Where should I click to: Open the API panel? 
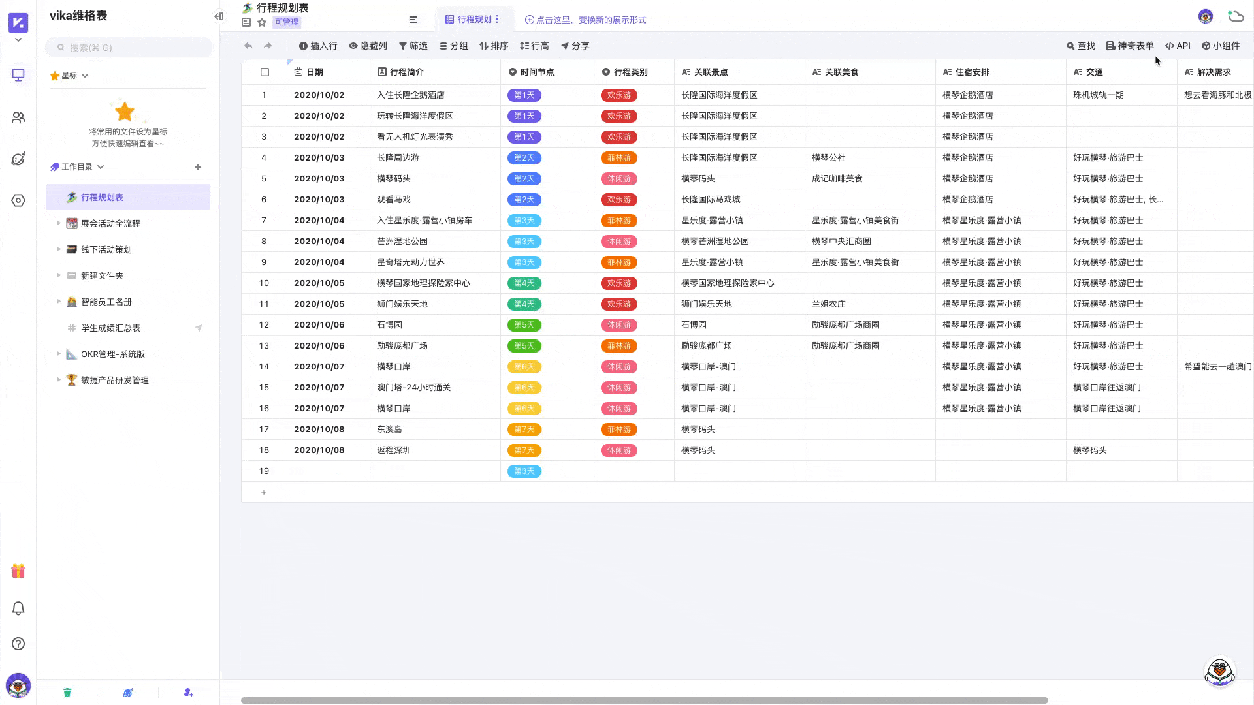click(1178, 46)
